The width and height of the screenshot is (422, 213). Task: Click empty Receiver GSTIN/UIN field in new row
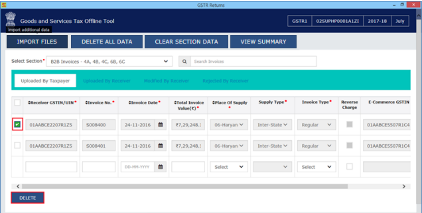coord(51,167)
